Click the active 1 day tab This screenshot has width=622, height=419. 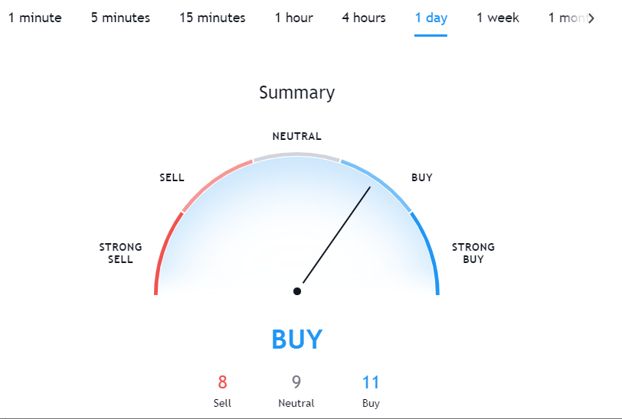(x=430, y=18)
